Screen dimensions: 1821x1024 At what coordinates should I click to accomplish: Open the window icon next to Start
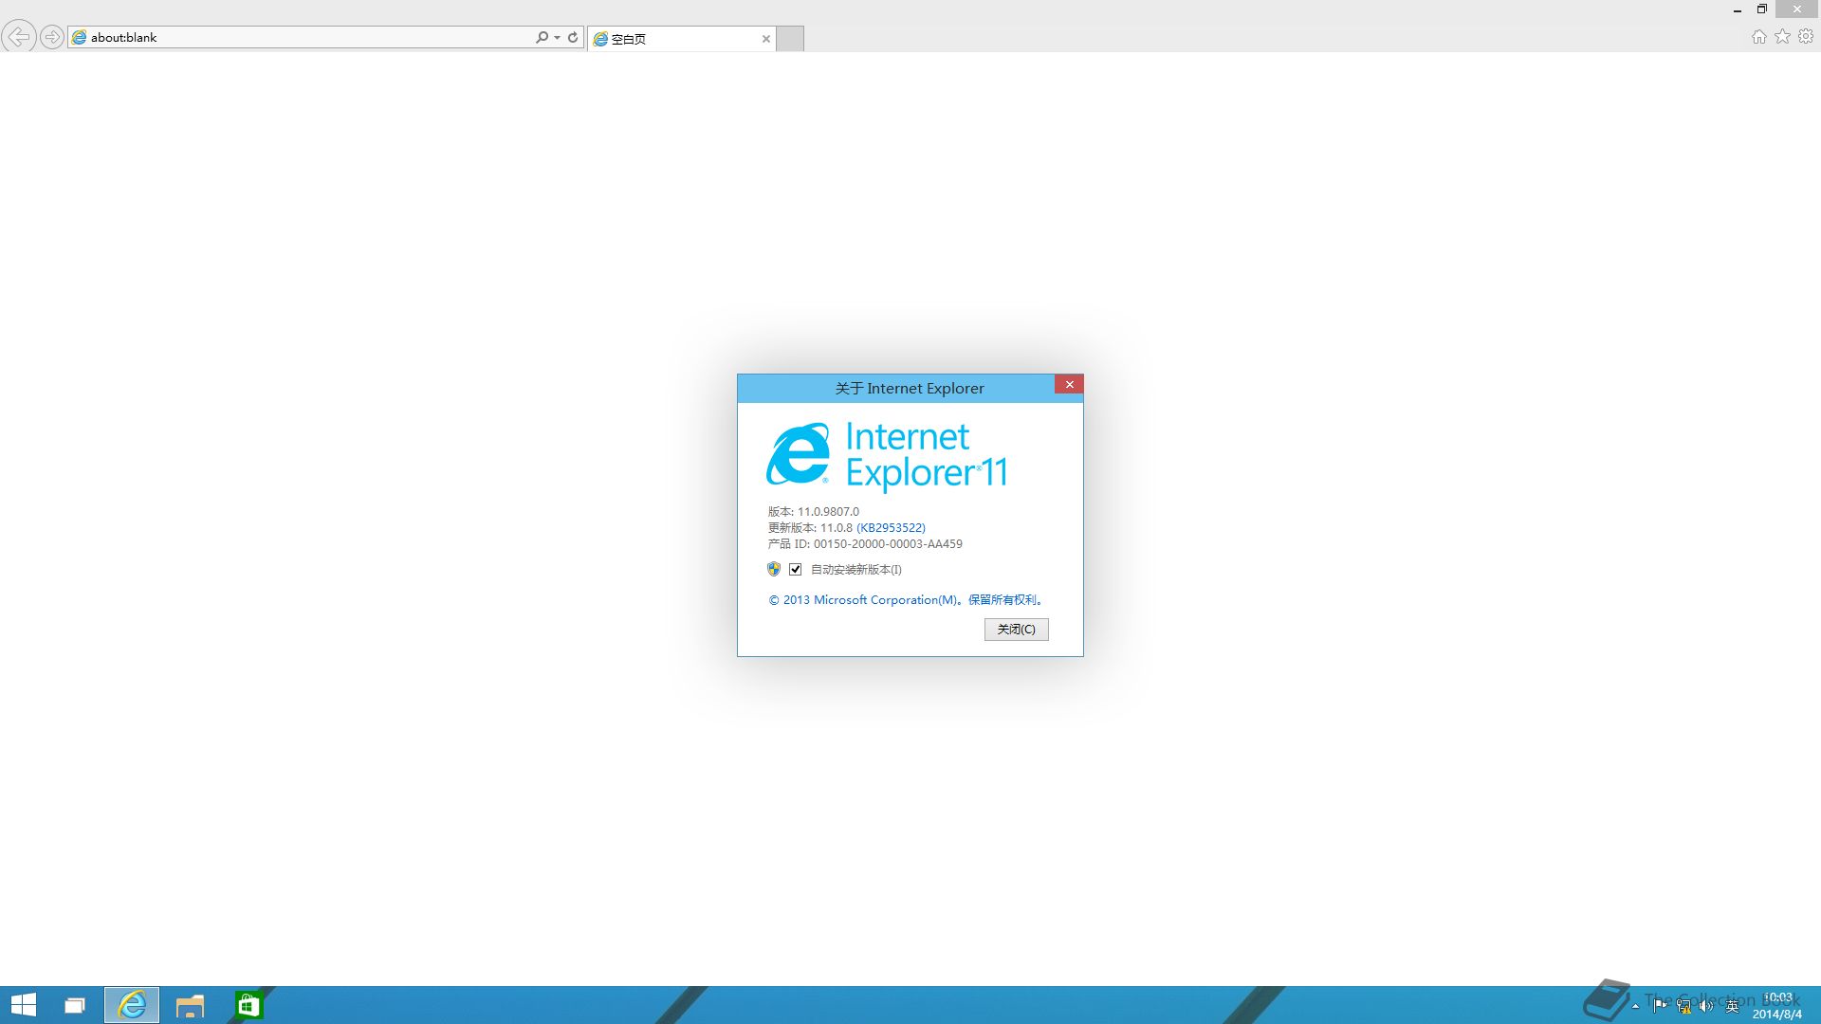(75, 1005)
